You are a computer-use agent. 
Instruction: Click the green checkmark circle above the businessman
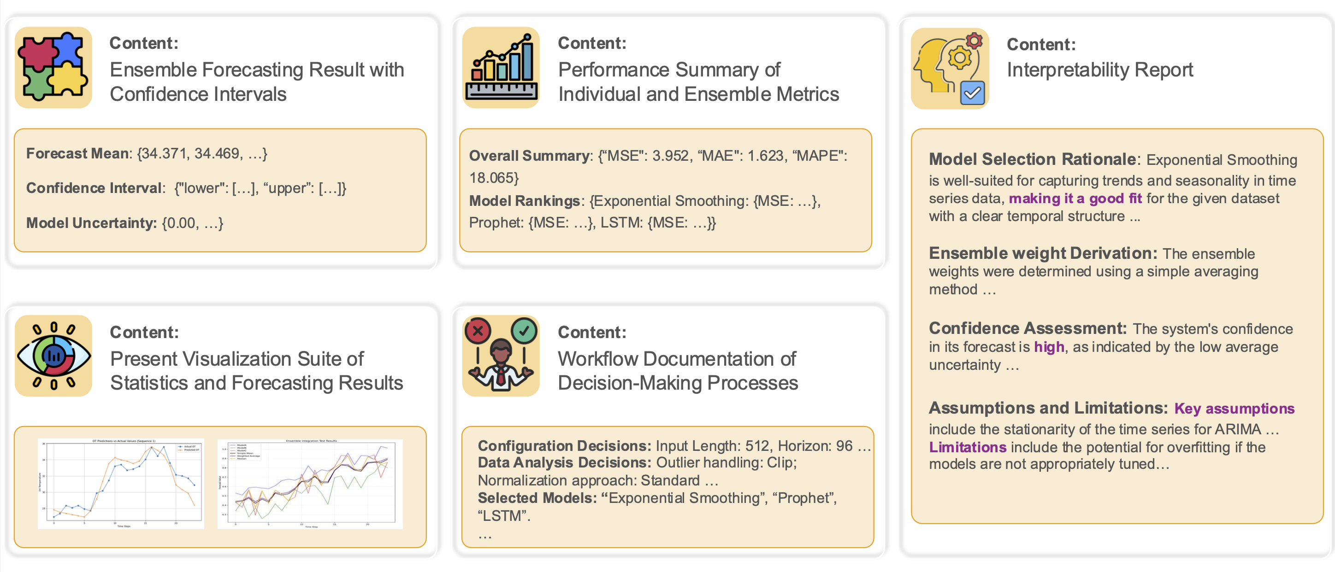coord(524,330)
